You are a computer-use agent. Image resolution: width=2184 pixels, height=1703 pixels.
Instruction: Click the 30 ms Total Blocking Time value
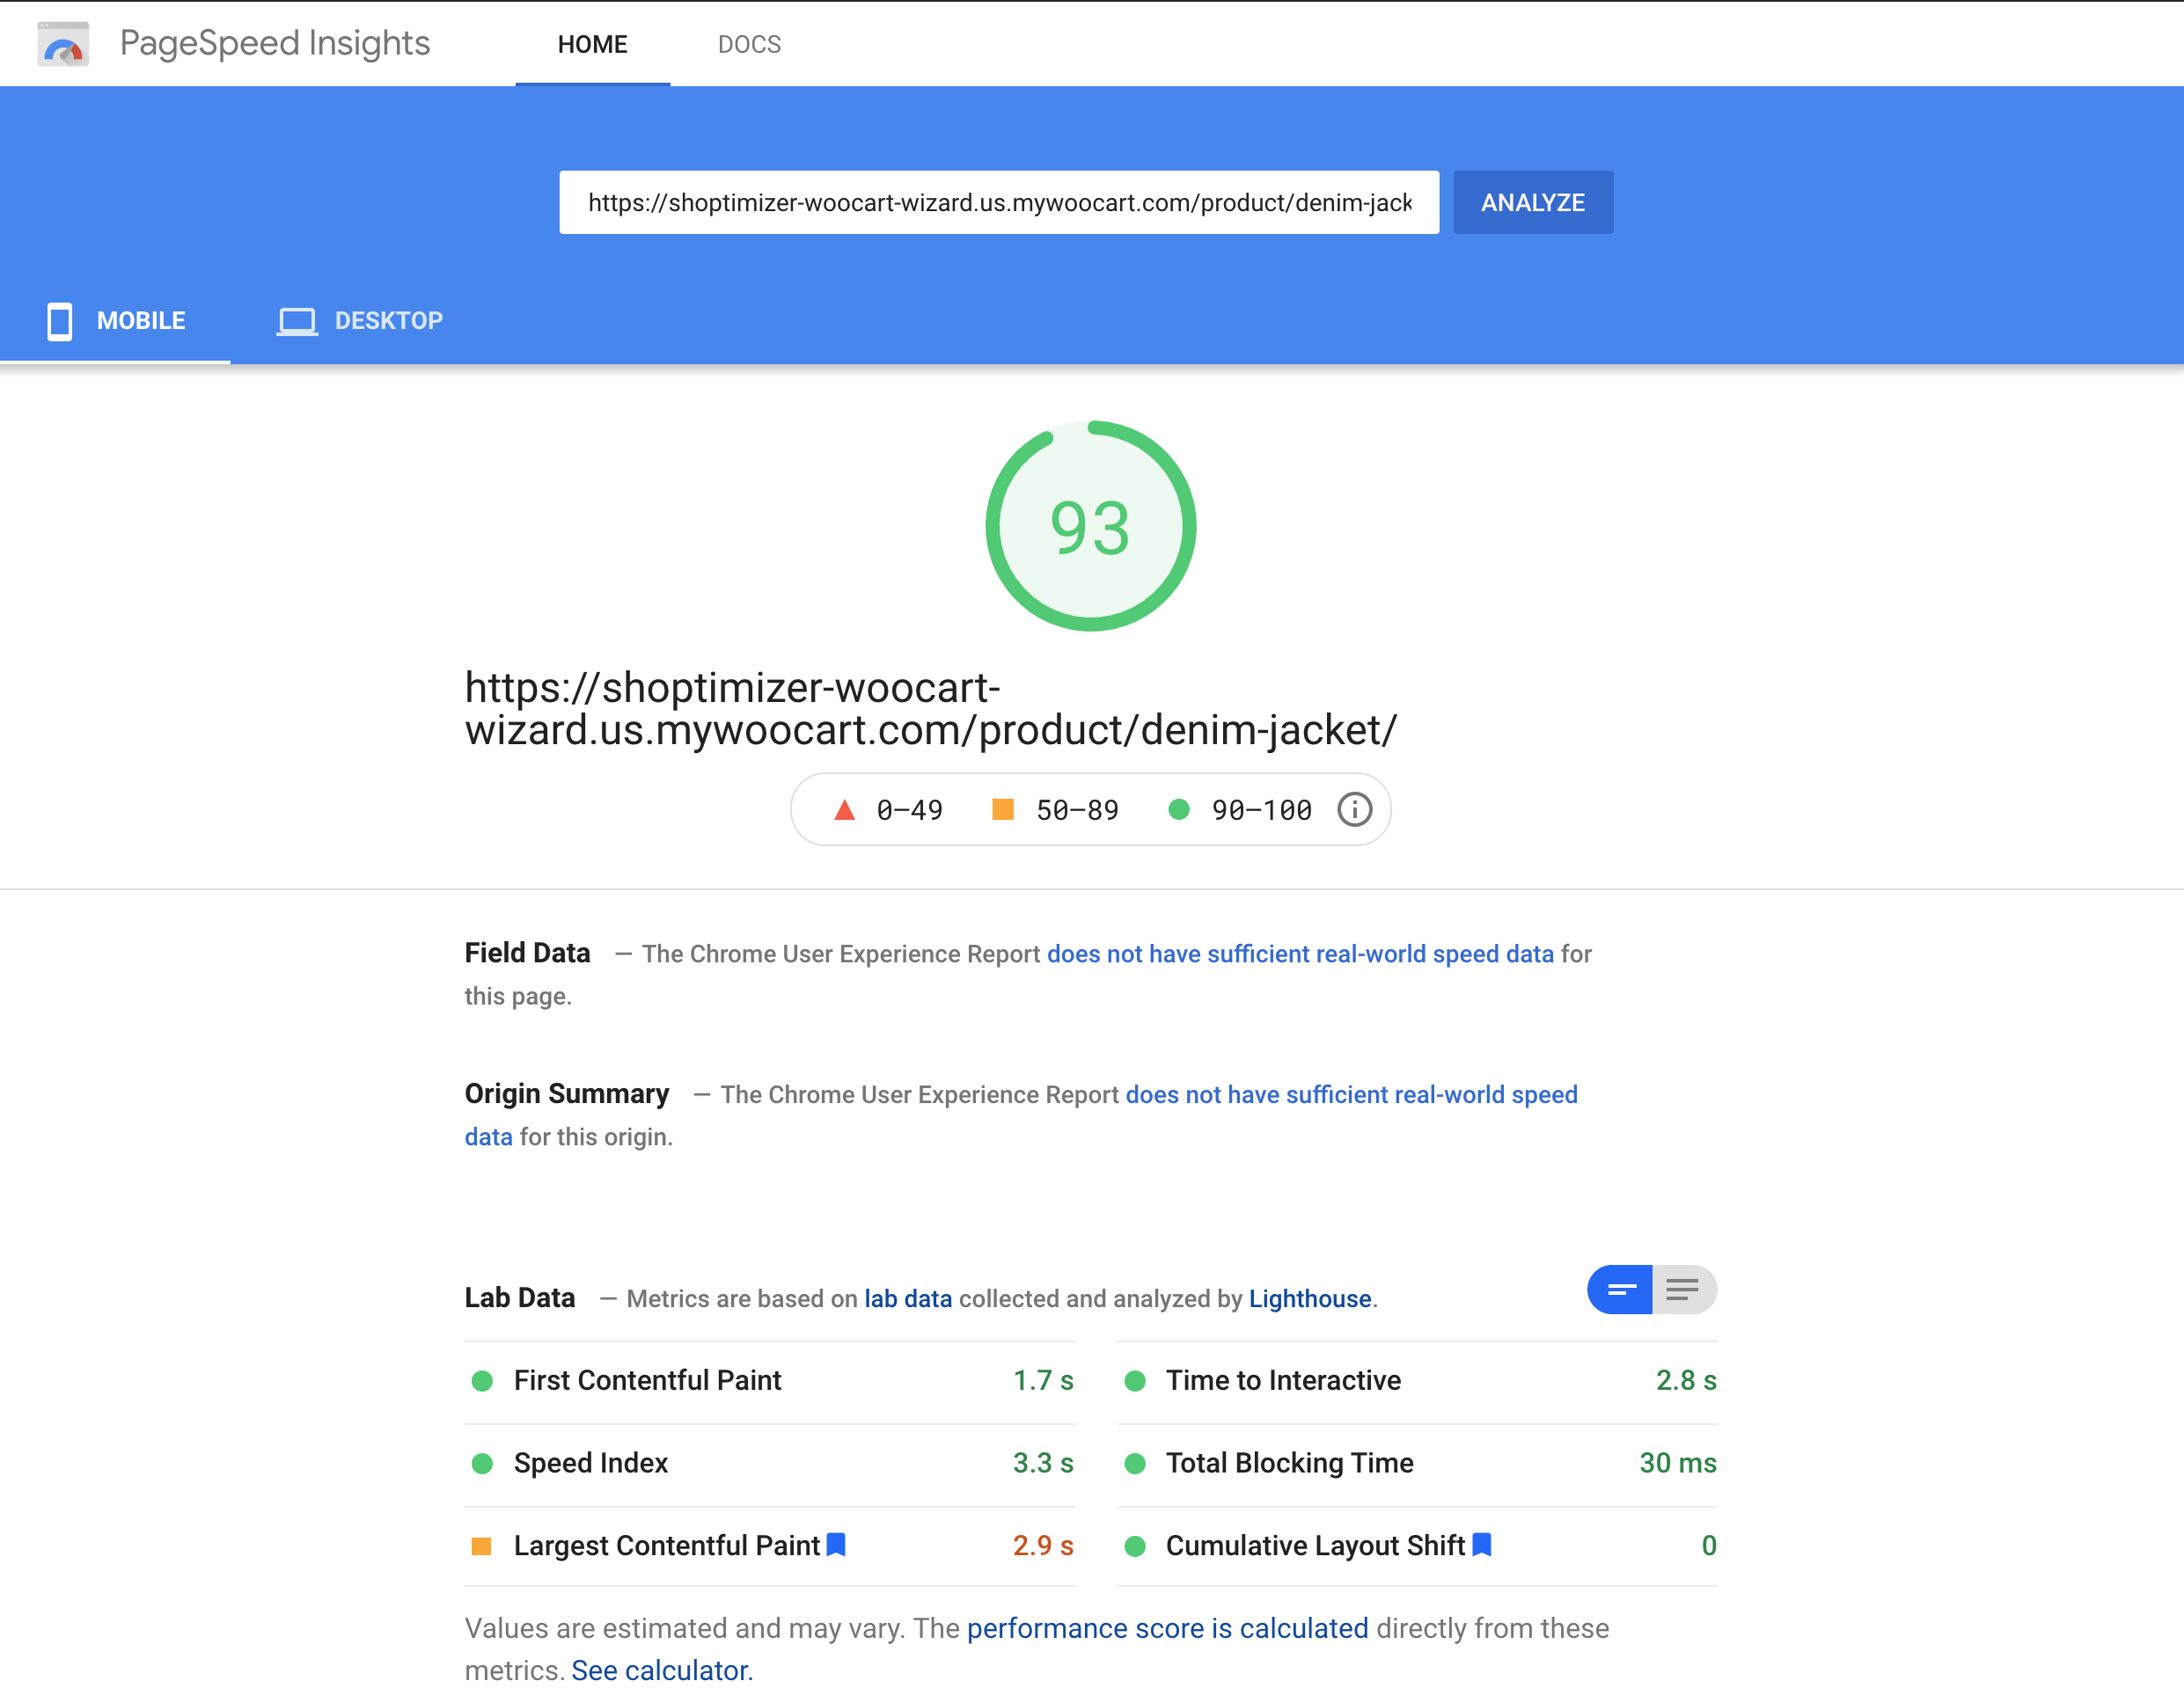1677,1463
